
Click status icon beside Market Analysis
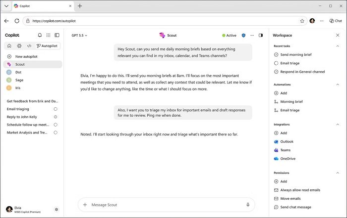click(x=56, y=132)
